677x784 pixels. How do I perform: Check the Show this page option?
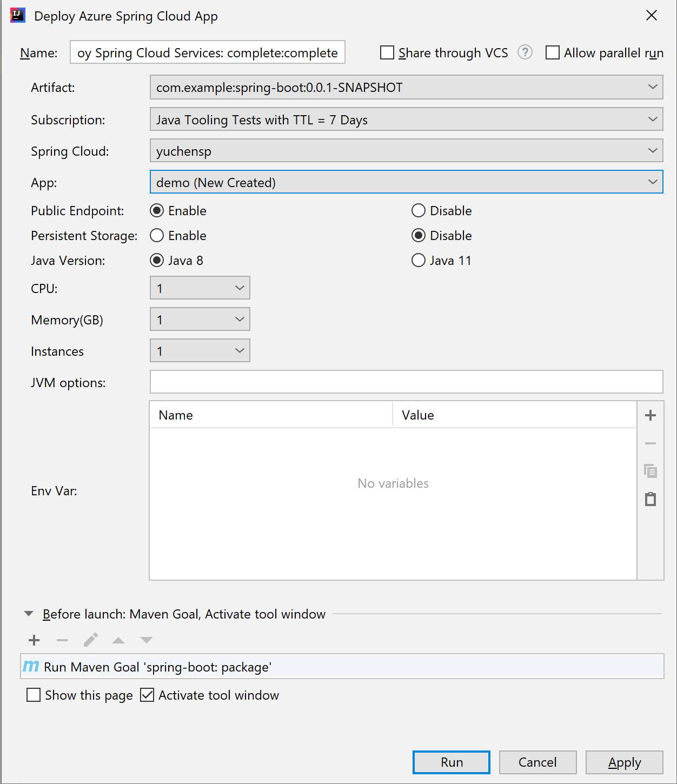pos(34,695)
